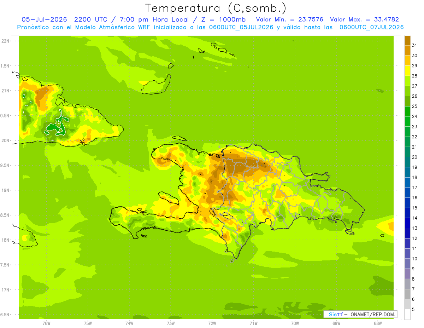The image size is (424, 328).
Task: Click the '23' value on the color bar
Action: click(414, 127)
